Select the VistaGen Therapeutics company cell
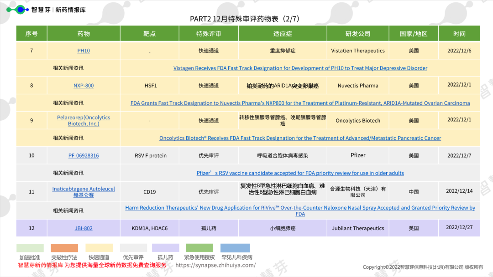The width and height of the screenshot is (493, 277). tap(358, 51)
